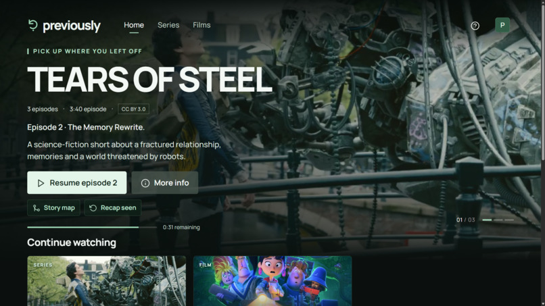
Task: Select the first hero carousel indicator
Action: [487, 220]
